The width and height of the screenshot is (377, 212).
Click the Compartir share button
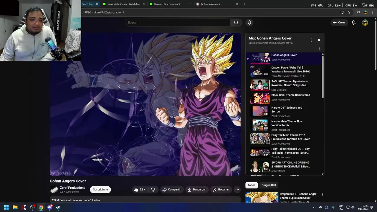coord(172,190)
